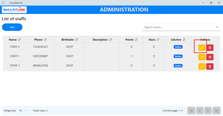Sort by the Points column header
Viewport: 223px width, 116px height.
[136, 40]
